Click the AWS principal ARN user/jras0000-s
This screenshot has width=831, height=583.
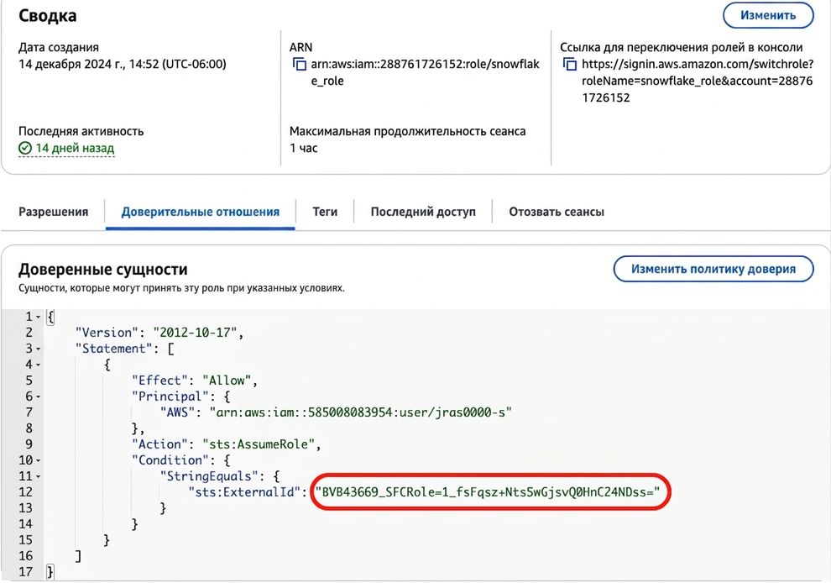(x=360, y=412)
